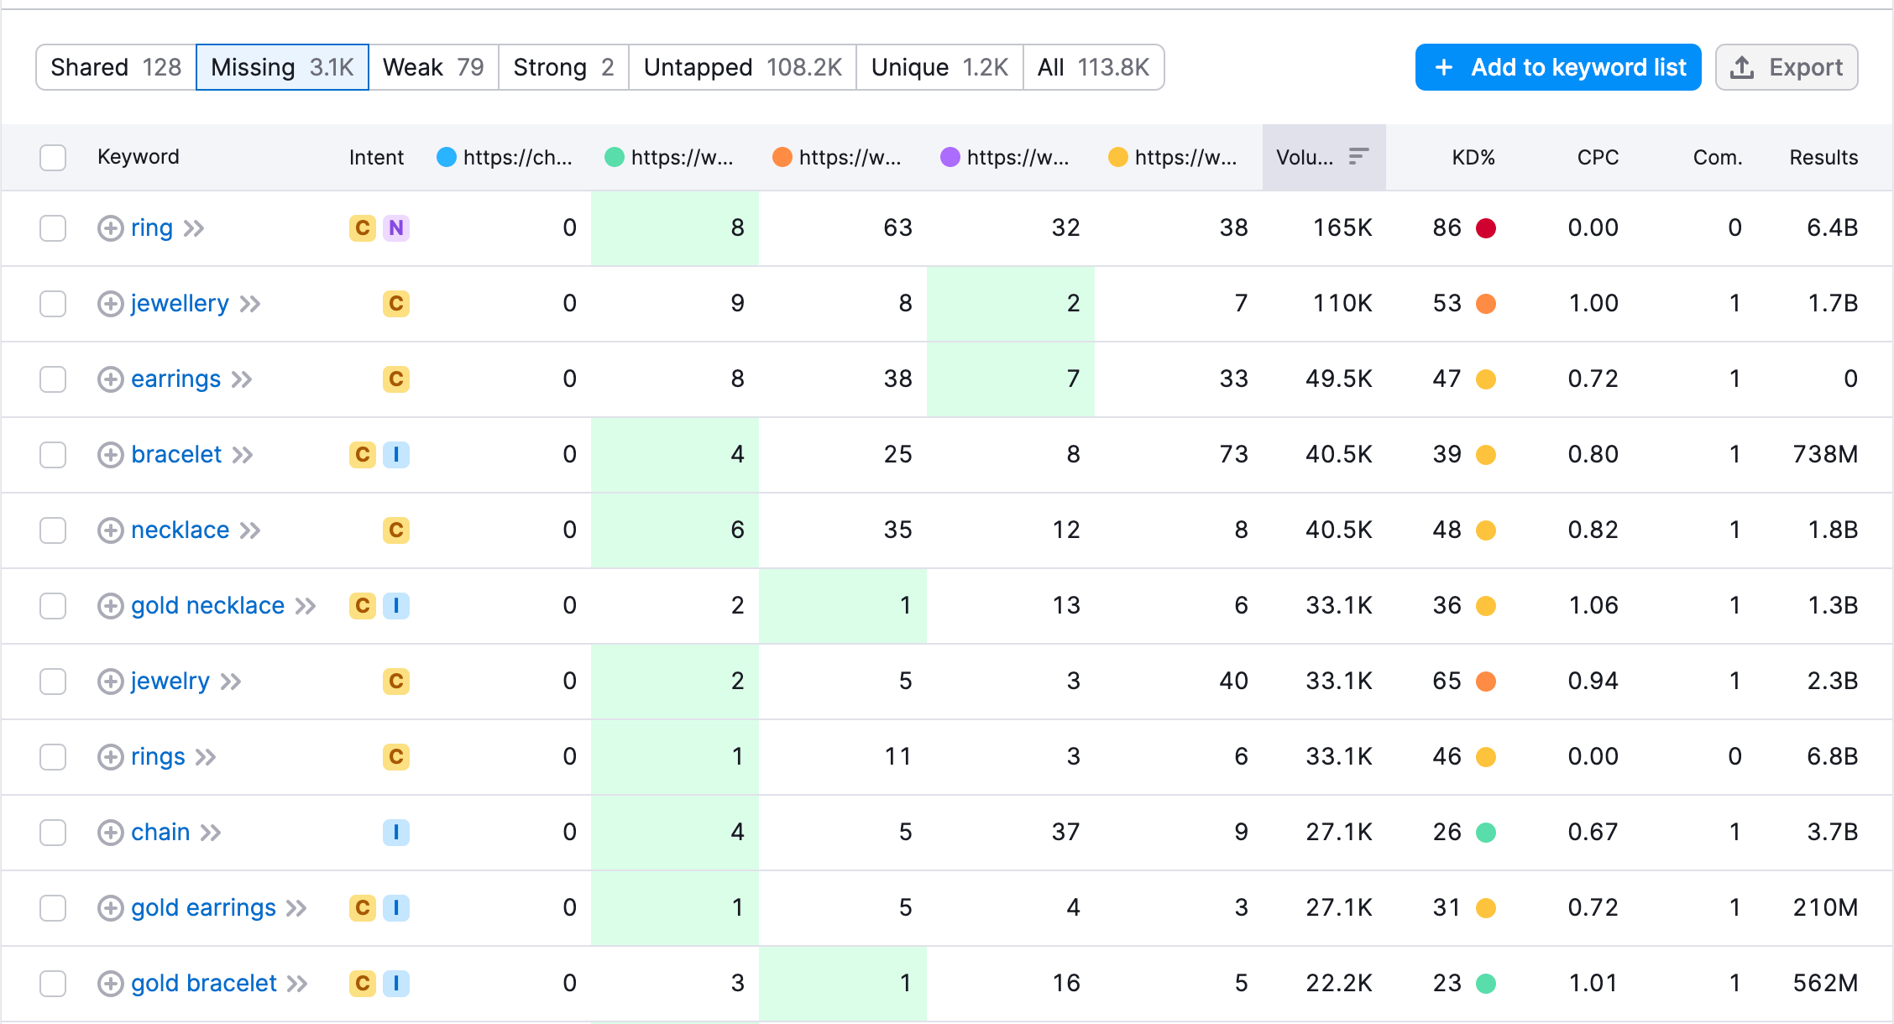Click the Add to keyword list button

[x=1557, y=67]
